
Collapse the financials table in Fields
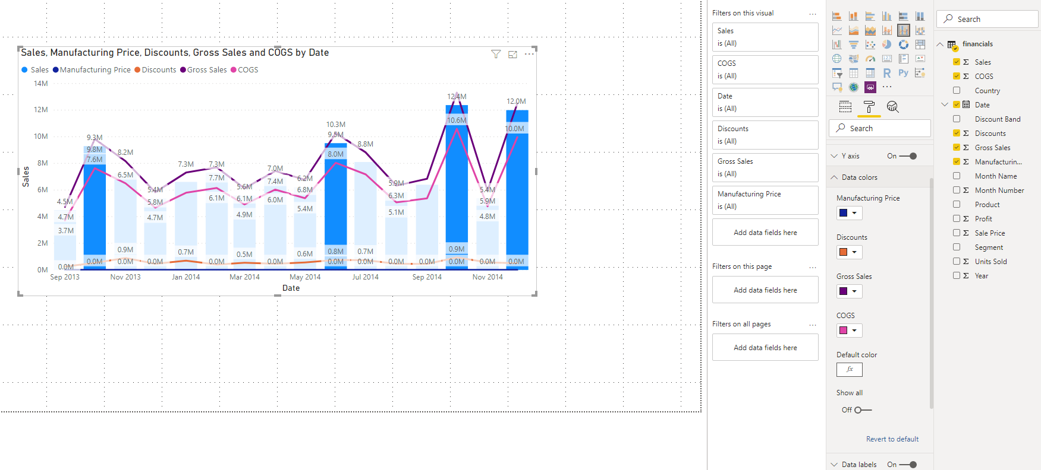pyautogui.click(x=940, y=44)
